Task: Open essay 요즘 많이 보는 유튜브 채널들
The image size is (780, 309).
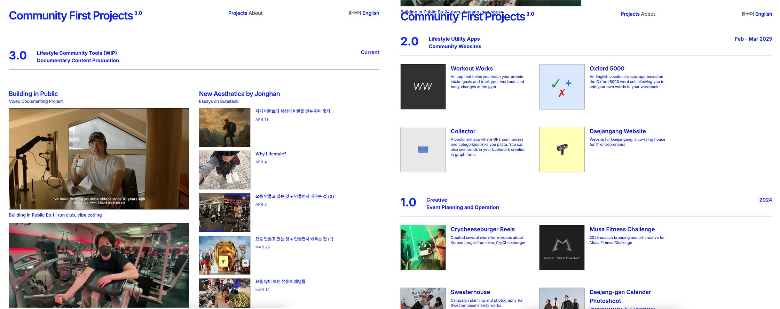Action: 280,282
